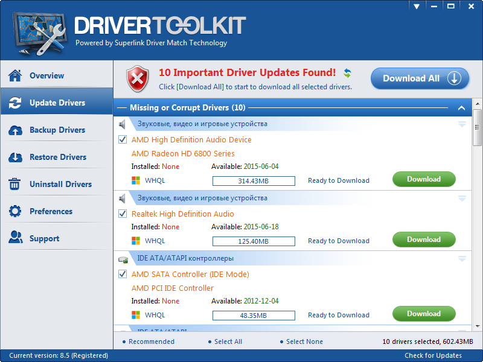Click the Preferences gear icon

pyautogui.click(x=15, y=211)
